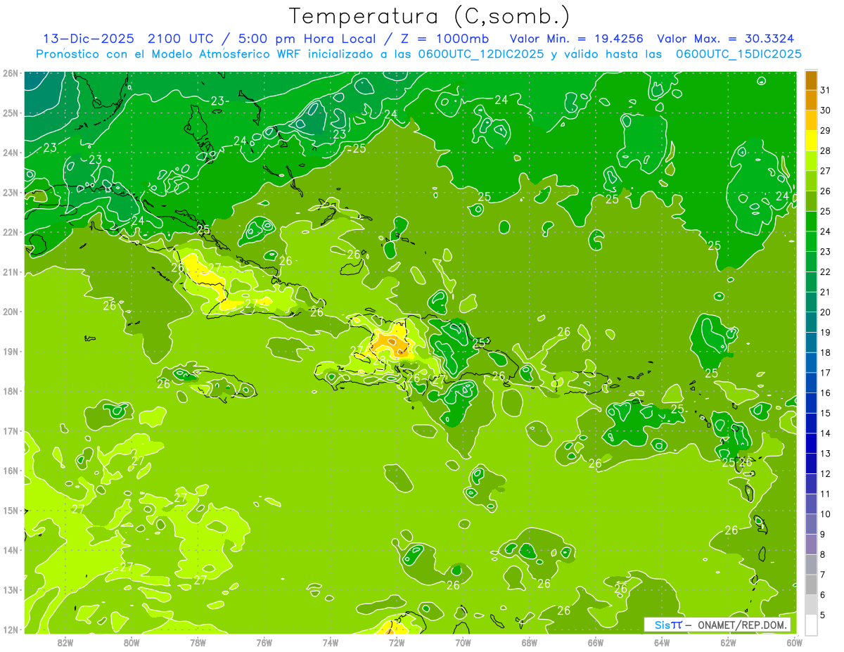Click the orange legend band between 30 and 31

click(811, 100)
